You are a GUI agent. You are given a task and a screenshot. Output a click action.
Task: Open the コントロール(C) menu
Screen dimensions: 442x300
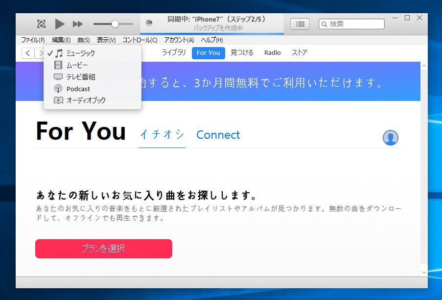140,40
